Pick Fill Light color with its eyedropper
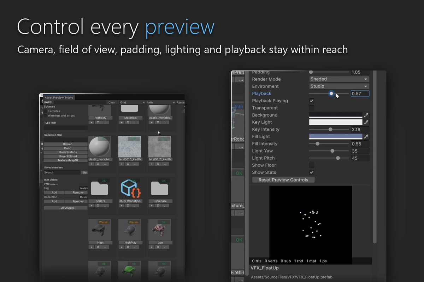The height and width of the screenshot is (282, 424). (x=366, y=136)
